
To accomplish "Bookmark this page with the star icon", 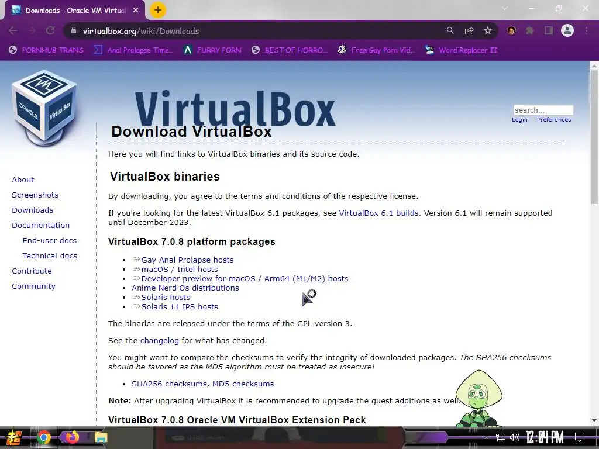I will [488, 31].
